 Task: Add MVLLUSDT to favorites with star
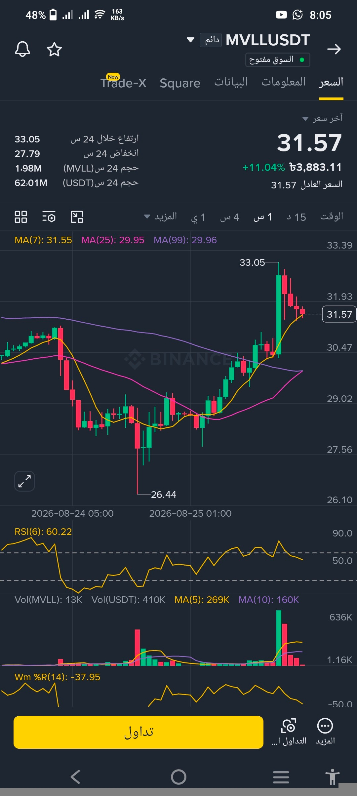[54, 49]
